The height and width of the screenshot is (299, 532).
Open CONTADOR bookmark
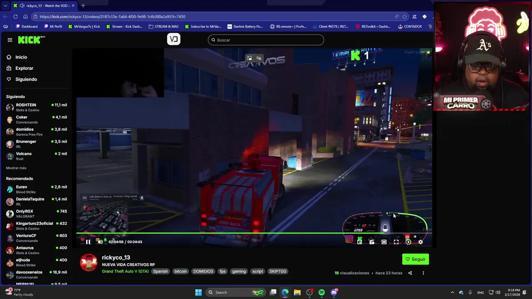click(410, 27)
